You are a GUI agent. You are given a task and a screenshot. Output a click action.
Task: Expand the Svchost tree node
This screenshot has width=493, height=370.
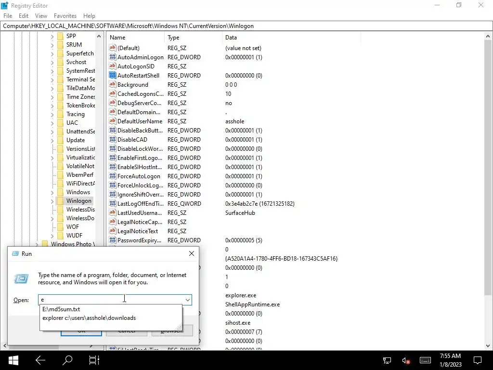click(x=52, y=63)
